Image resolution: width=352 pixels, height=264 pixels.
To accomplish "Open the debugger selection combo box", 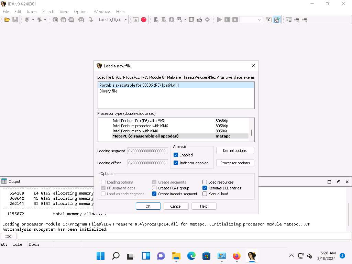I will click(251, 20).
